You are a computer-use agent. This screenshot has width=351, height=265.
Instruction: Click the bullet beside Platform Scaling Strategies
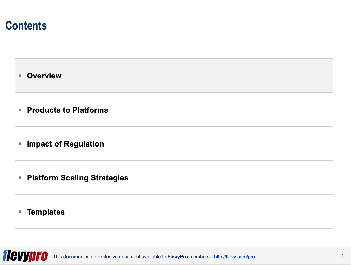[x=20, y=178]
